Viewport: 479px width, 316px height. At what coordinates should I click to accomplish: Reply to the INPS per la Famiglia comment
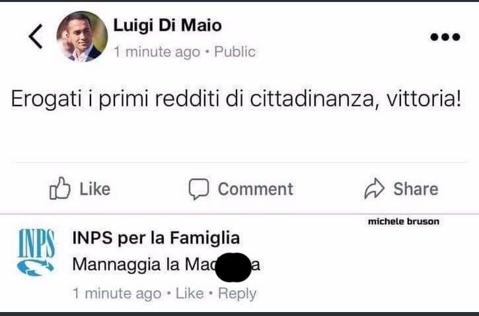[x=237, y=293]
